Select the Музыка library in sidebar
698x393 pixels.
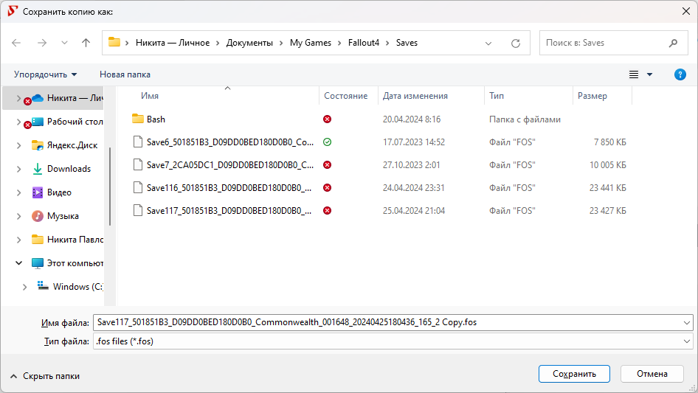coord(63,216)
